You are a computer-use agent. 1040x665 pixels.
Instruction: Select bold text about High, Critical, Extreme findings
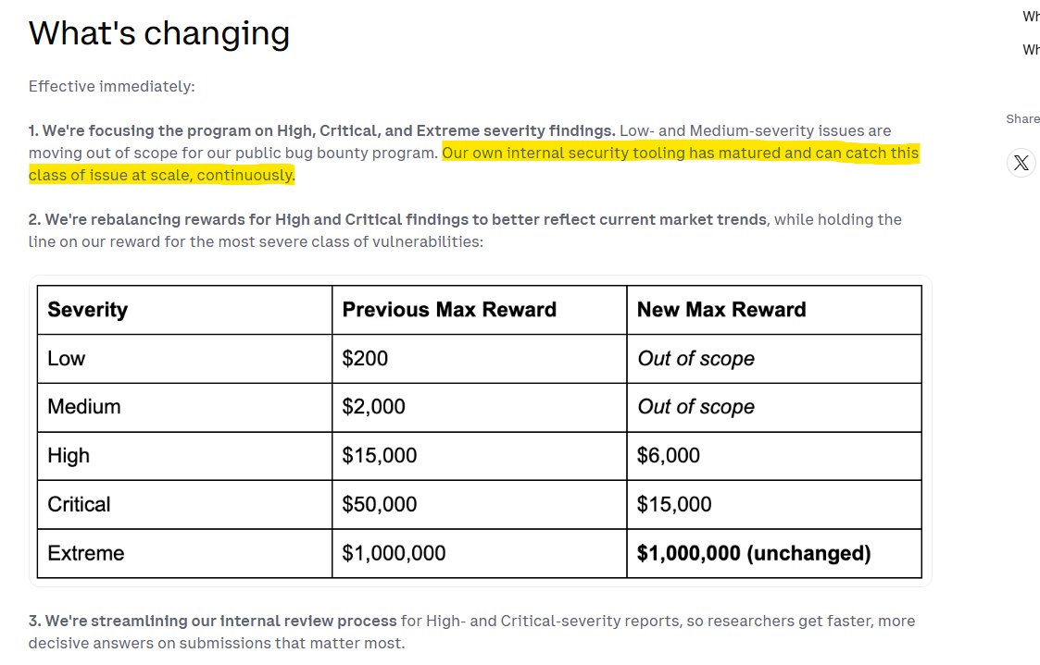coord(321,130)
